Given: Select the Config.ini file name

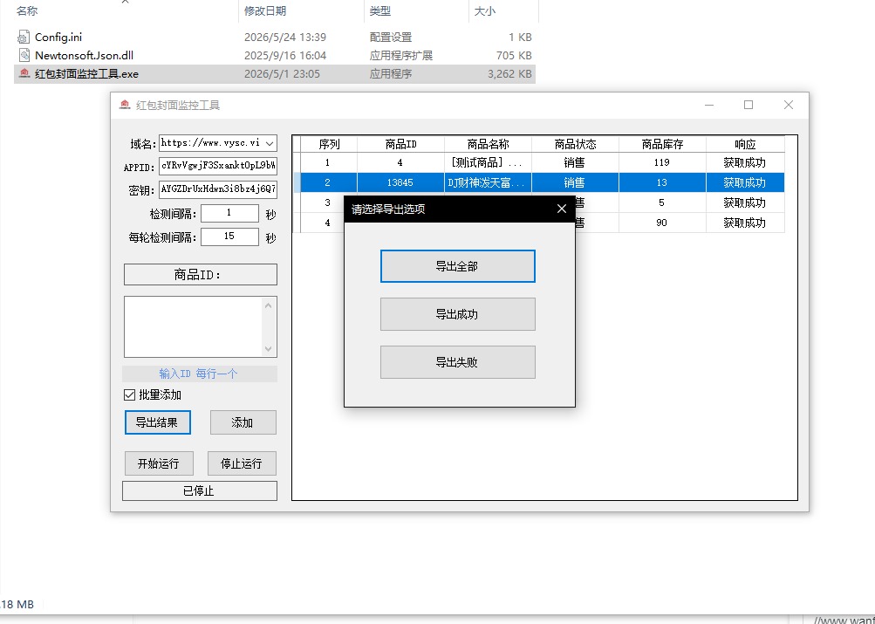Looking at the screenshot, I should coord(58,38).
